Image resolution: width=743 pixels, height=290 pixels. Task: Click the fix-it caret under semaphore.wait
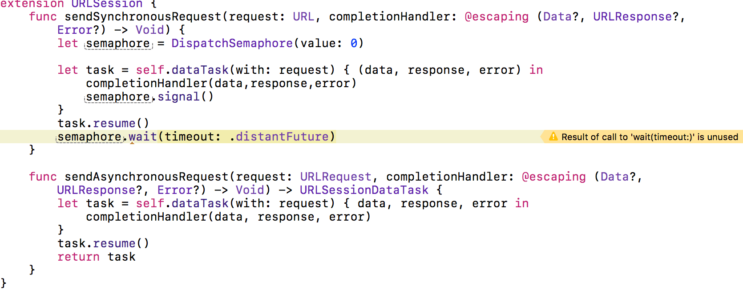click(x=132, y=143)
